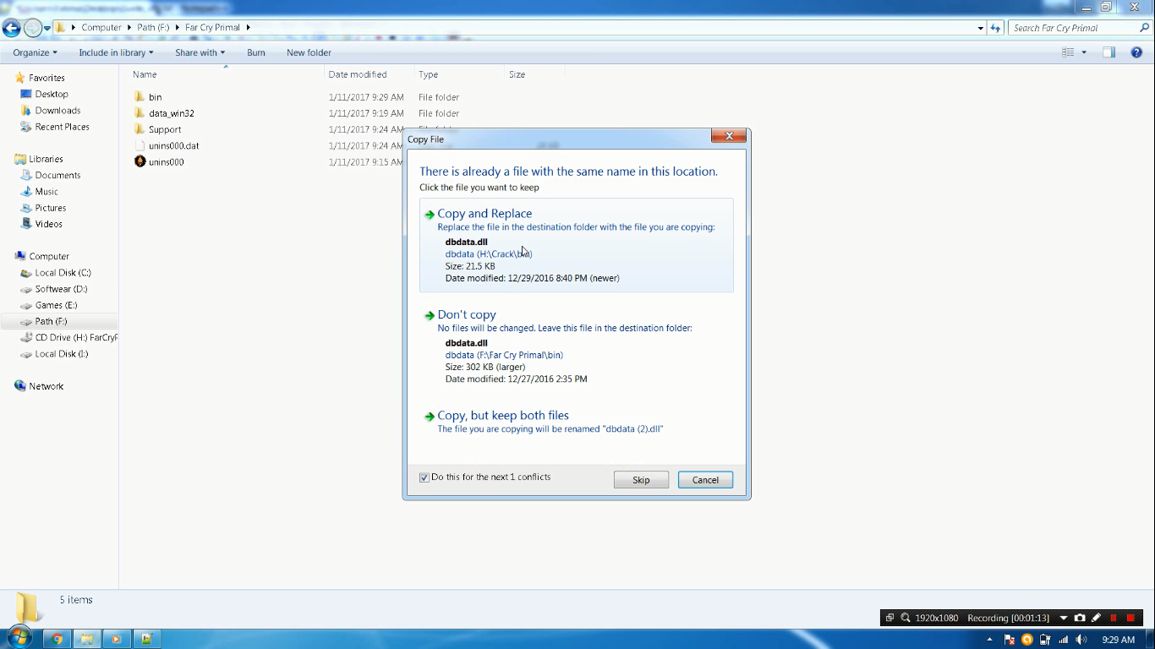Open media player taskbar icon
This screenshot has height=649, width=1155.
tap(117, 639)
